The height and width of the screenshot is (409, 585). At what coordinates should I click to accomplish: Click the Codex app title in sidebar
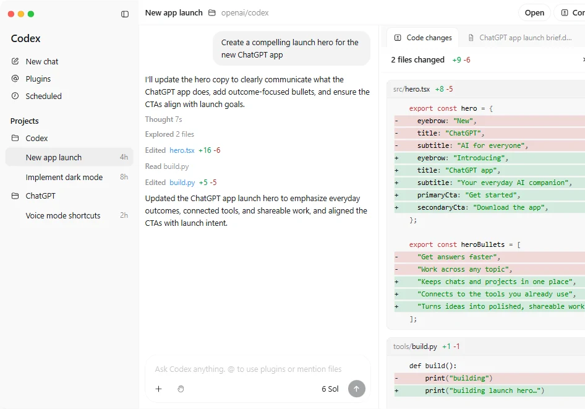[x=25, y=38]
